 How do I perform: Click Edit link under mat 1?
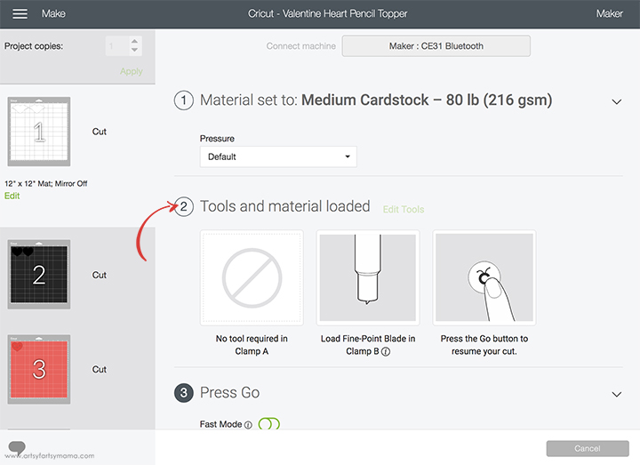tap(12, 196)
